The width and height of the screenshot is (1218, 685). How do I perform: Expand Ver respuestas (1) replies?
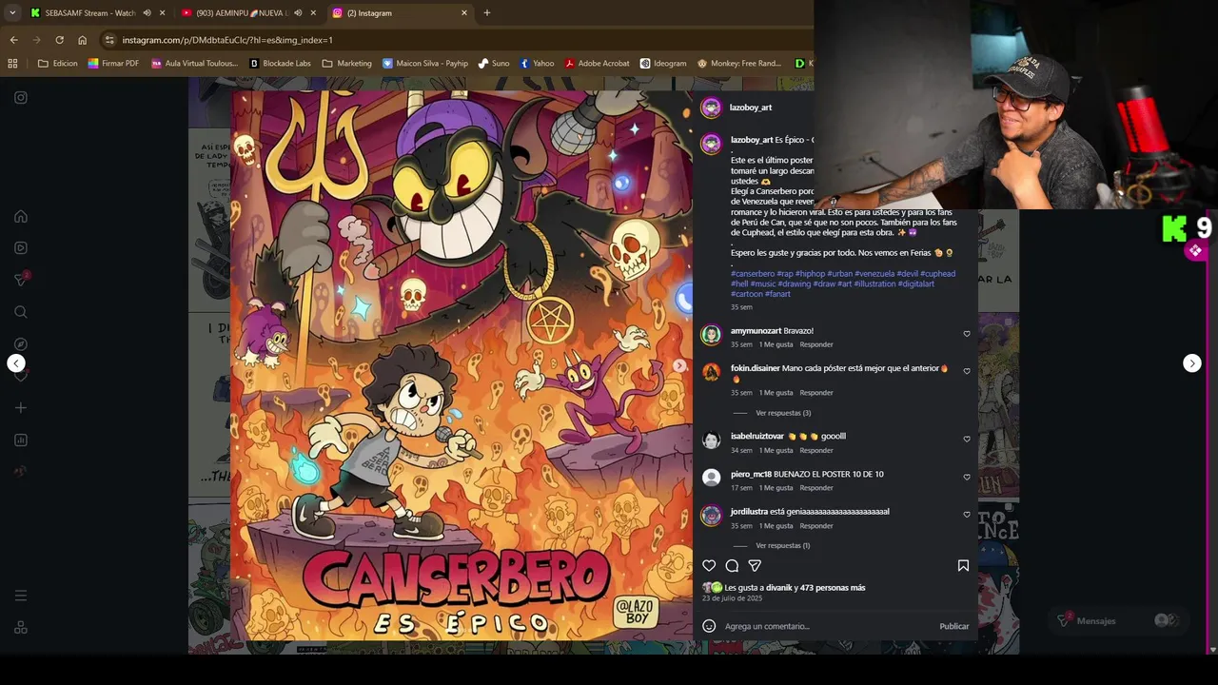pyautogui.click(x=783, y=546)
